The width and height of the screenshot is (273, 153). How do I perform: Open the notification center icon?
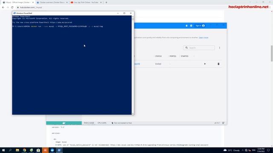pyautogui.click(x=268, y=150)
